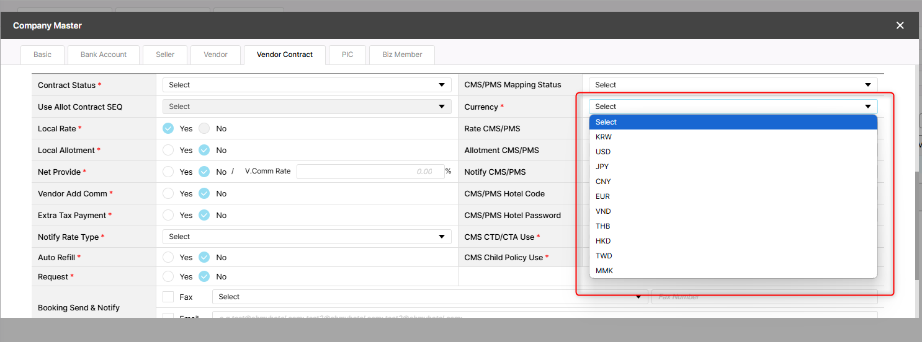Switch to the Basic tab
This screenshot has height=342, width=922.
42,55
